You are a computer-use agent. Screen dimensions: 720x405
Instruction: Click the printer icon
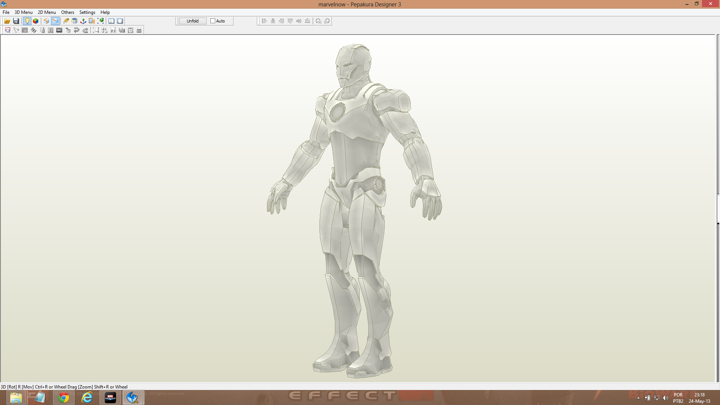(x=139, y=30)
